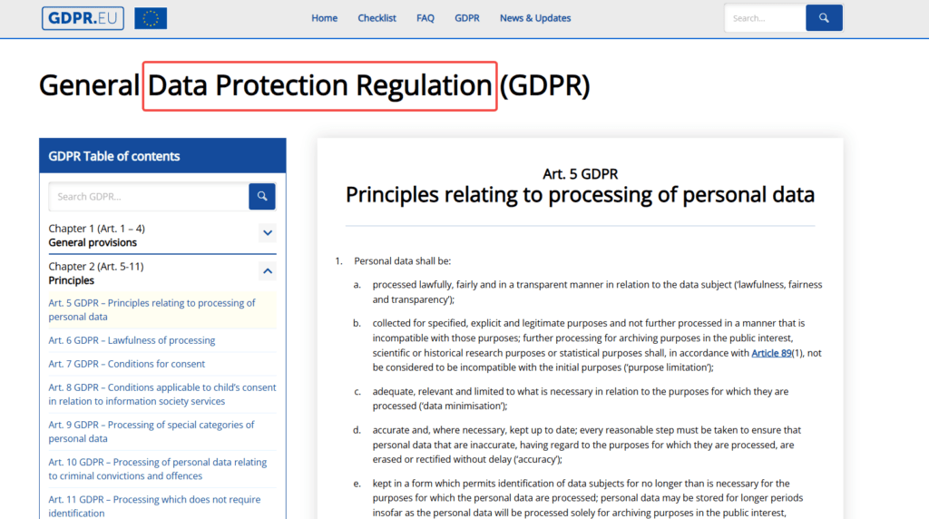The width and height of the screenshot is (929, 519).
Task: Click the GDPR.EU logo
Action: click(x=83, y=18)
